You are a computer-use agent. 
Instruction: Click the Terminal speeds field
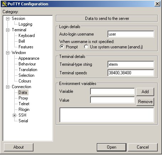coord(131,73)
